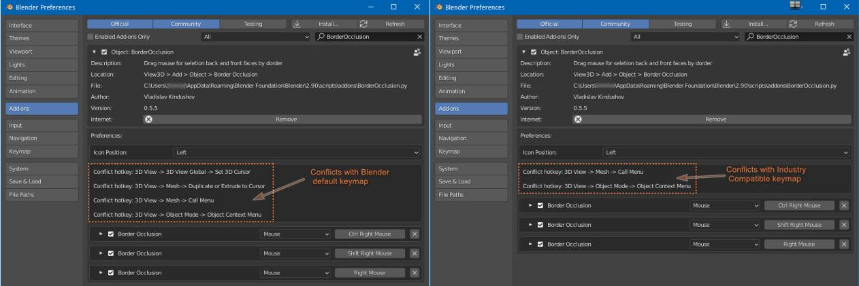
Task: Open Viewport section in right window sidebar
Action: (471, 52)
